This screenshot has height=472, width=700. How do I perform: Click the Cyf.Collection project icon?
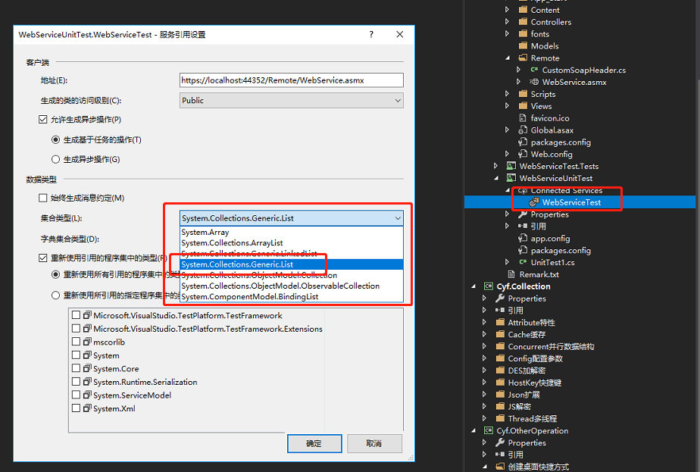tap(489, 286)
